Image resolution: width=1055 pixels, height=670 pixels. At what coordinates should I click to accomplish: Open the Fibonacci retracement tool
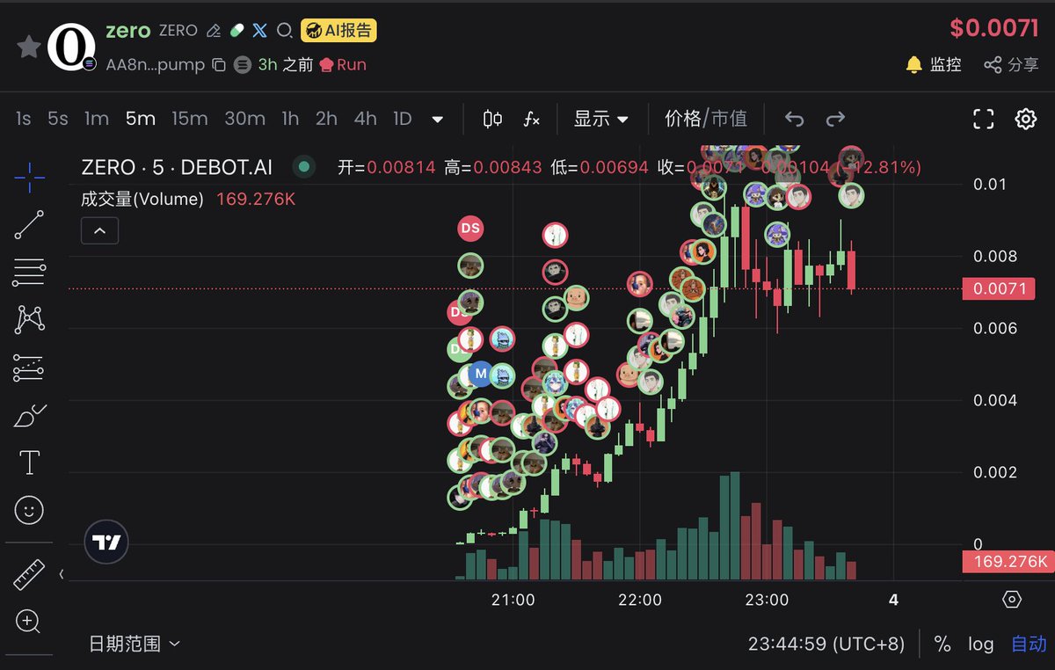tap(29, 273)
